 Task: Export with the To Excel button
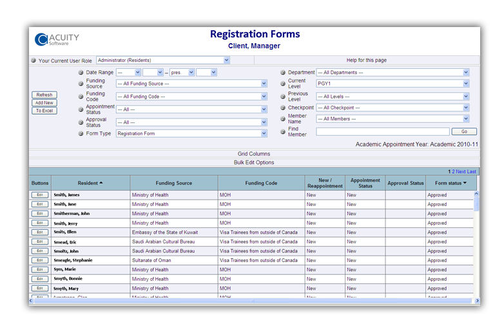tap(44, 111)
